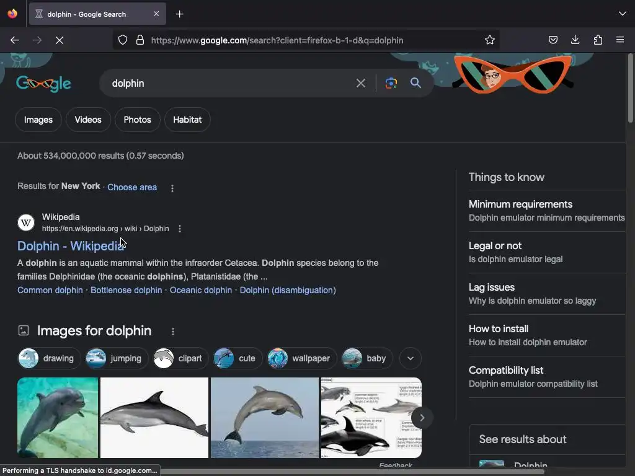Switch to the Images filter

38,120
